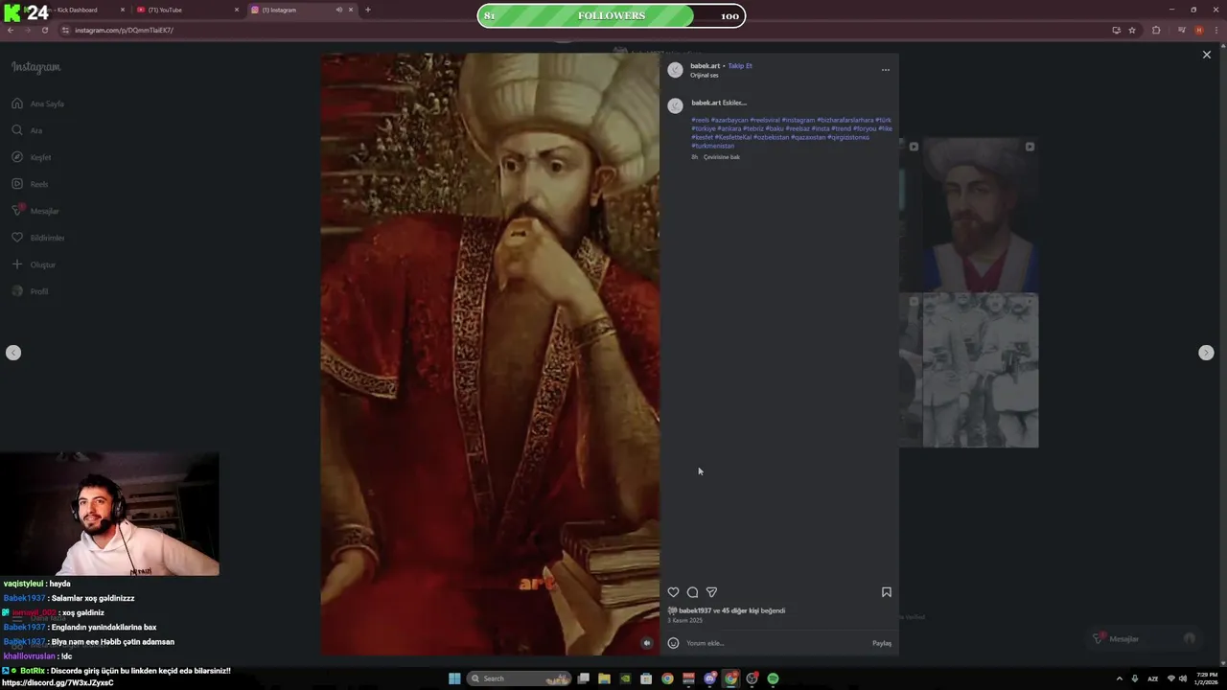
Task: Click the turbaned-man portrait thumbnail behind the overlay
Action: point(980,215)
